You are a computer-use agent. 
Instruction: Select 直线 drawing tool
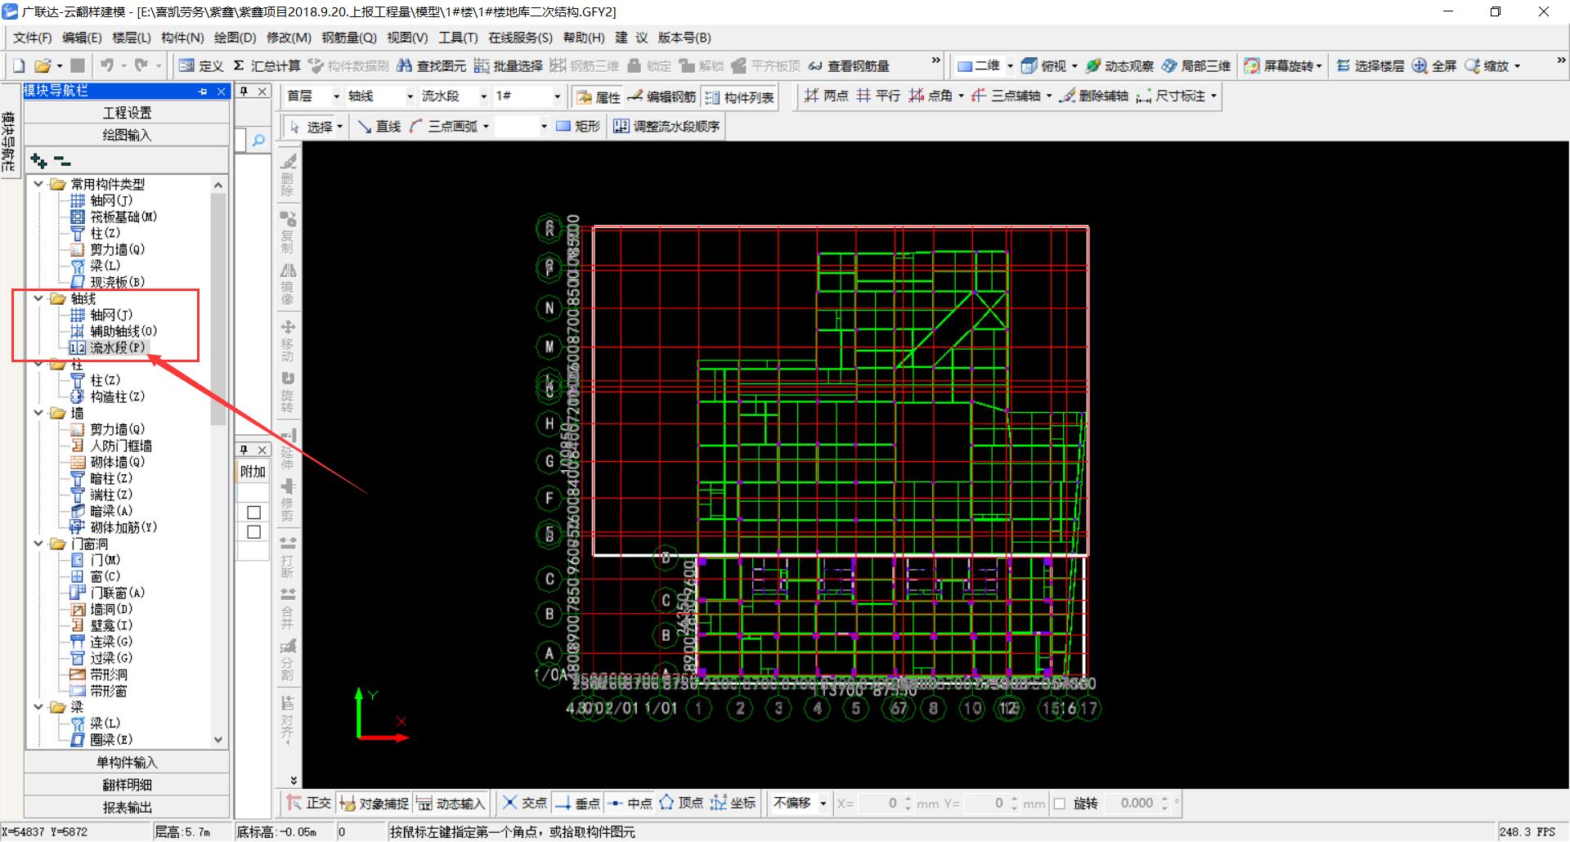point(379,126)
